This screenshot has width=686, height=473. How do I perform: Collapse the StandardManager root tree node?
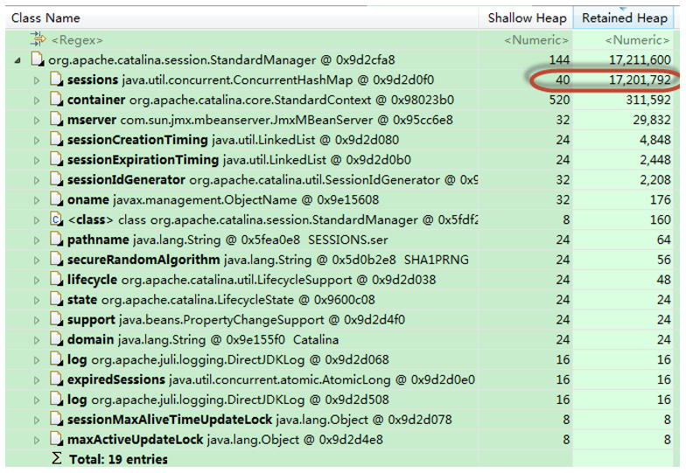pos(18,60)
